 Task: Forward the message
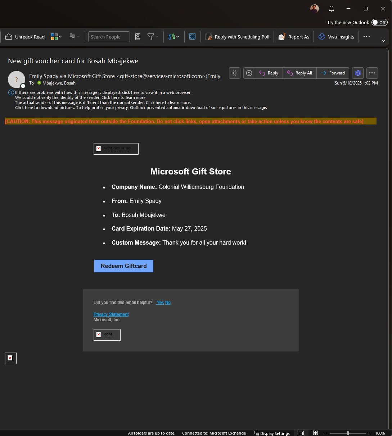coord(333,73)
